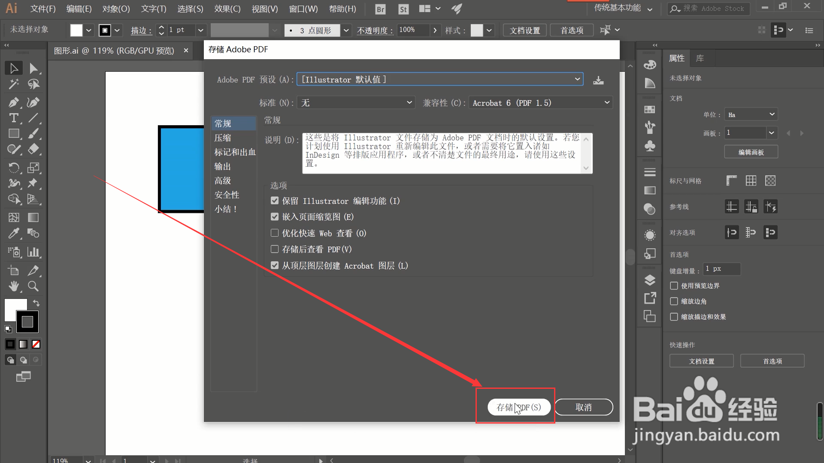Enable Optimize for Fast Web View
824x463 pixels.
(275, 233)
